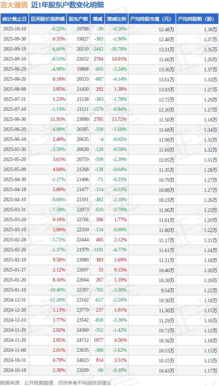Screen dimensions: 219x386
Task: Click the 股东户数 column header
Action: pyautogui.click(x=78, y=19)
